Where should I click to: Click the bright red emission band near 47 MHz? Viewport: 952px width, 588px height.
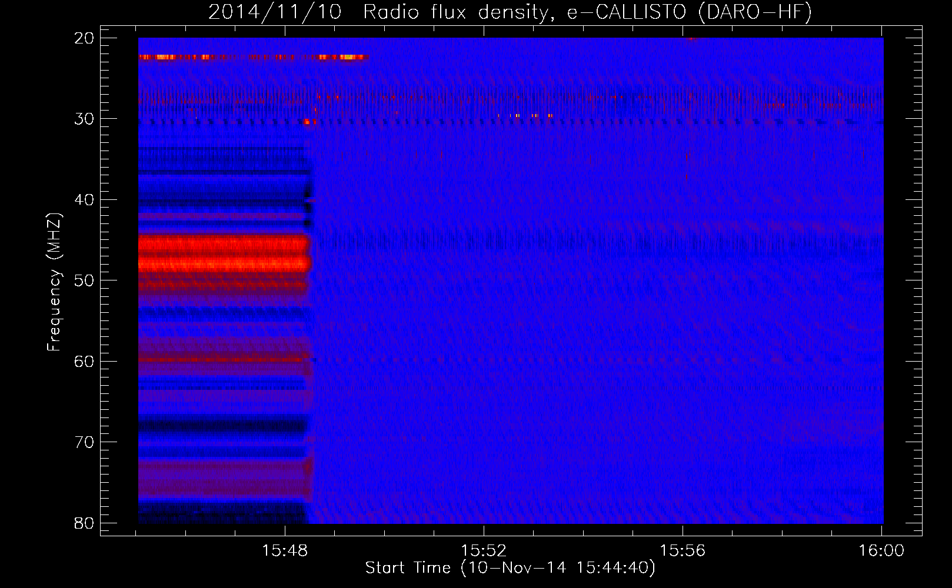coord(224,254)
